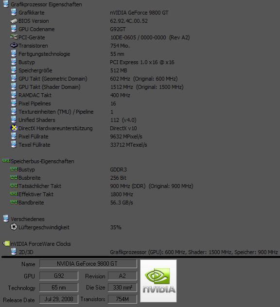This screenshot has height=307, width=280.
Task: Click the Release Date field Jul 29, 2008
Action: click(x=59, y=299)
